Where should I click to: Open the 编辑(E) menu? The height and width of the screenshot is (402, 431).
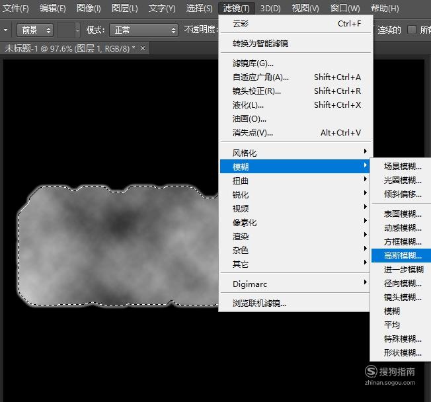pos(52,8)
